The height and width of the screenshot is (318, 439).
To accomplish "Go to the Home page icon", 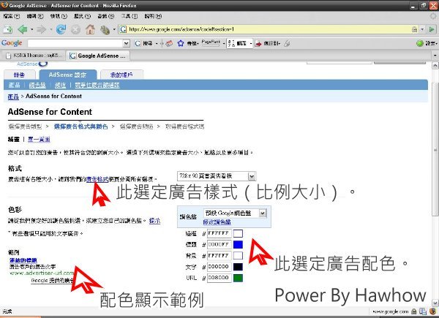I will click(90, 29).
